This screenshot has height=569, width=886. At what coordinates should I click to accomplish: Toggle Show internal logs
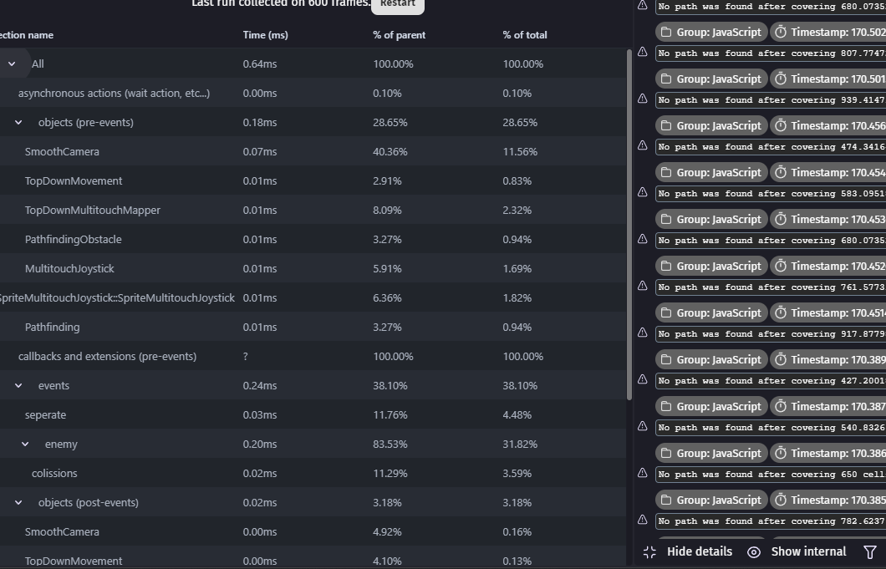tap(797, 551)
